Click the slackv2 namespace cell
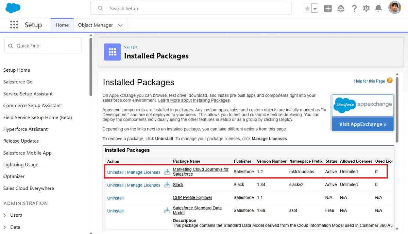Screen dimensions: 408x234 point(297,185)
